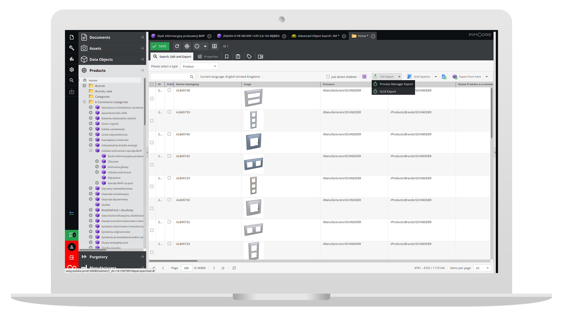Click the bookmark tab icon
Screen dimensions: 563x316
click(227, 56)
